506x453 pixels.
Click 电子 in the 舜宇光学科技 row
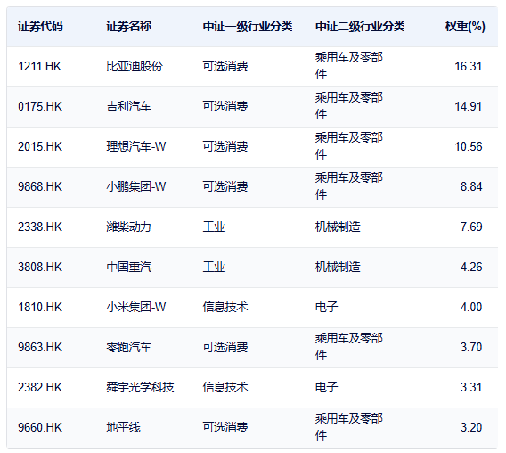tap(327, 387)
